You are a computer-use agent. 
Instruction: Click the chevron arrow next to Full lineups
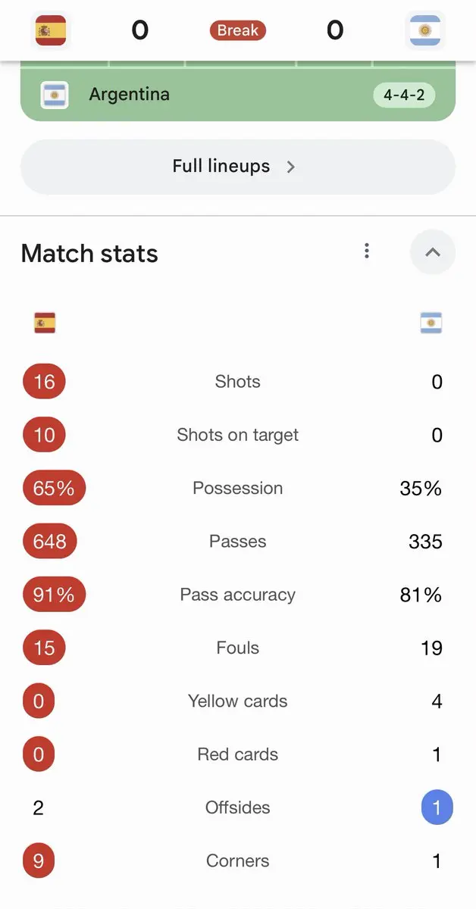click(x=291, y=167)
